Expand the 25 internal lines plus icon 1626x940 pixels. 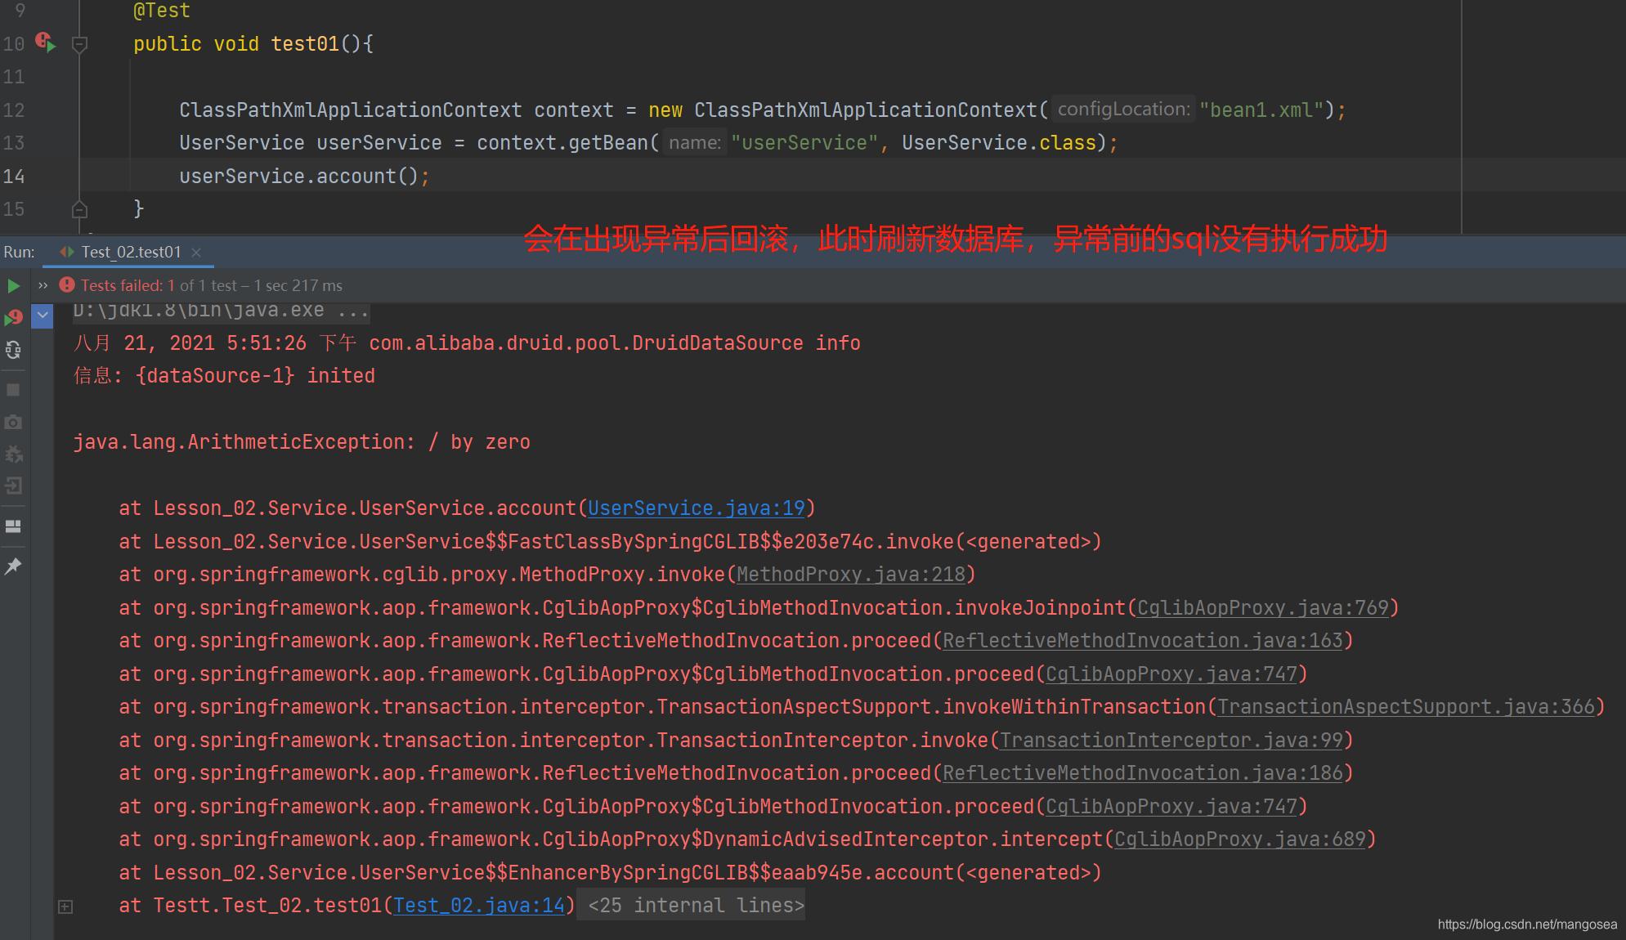[x=65, y=906]
